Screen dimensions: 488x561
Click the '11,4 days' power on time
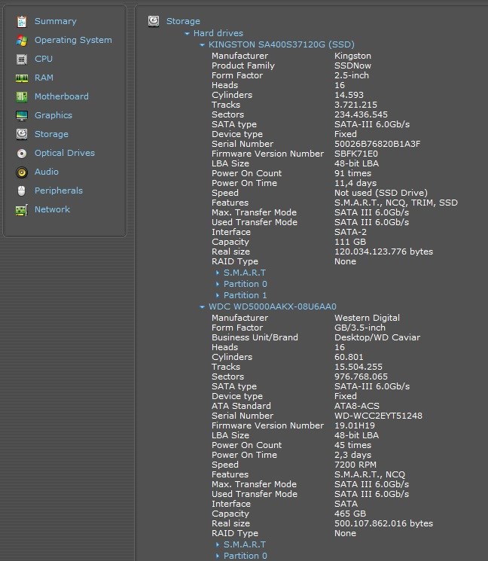[355, 183]
